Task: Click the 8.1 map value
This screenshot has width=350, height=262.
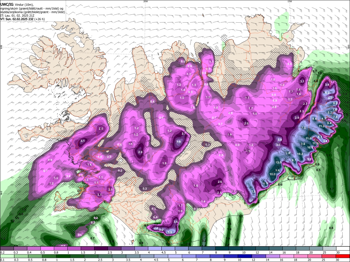Action: (320, 137)
